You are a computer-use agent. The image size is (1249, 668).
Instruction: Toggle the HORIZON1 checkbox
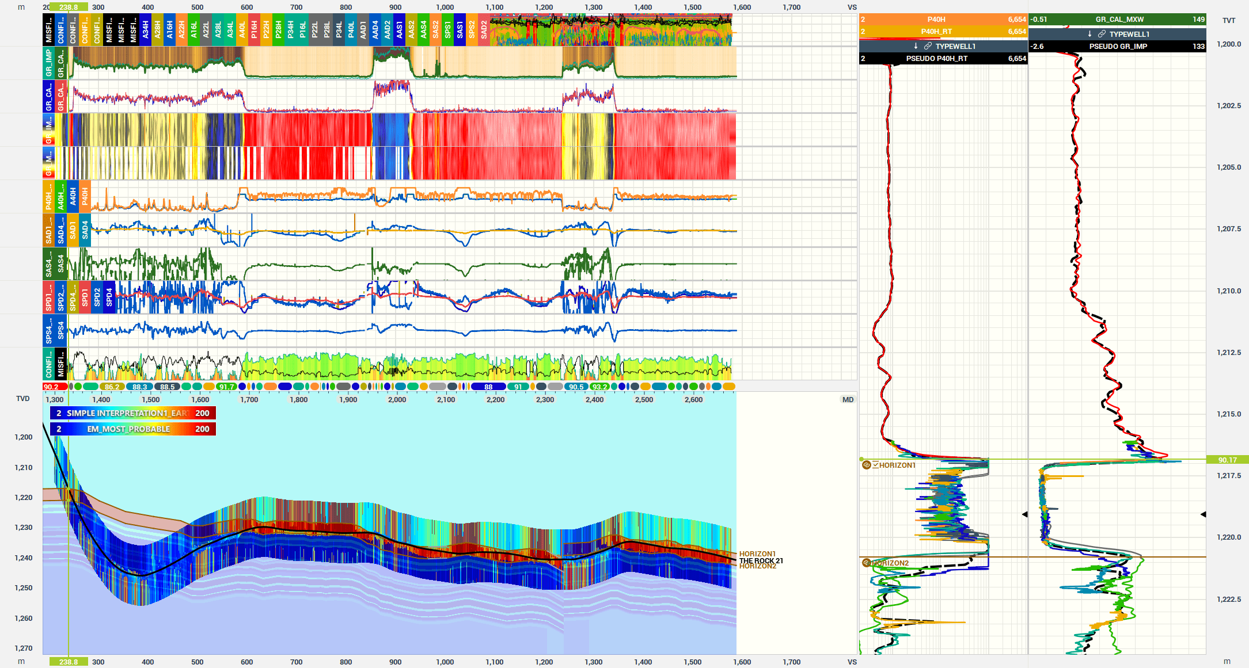[x=875, y=465]
